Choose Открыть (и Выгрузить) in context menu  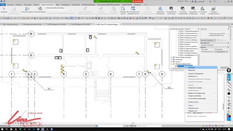(201, 74)
